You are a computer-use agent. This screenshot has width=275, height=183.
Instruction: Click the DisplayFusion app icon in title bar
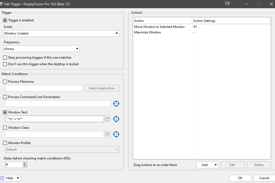pos(1,4)
